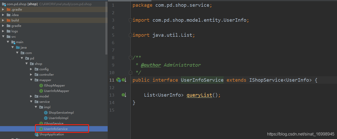
Task: Click the UserInfoMapper interface icon
Action: 41,91
